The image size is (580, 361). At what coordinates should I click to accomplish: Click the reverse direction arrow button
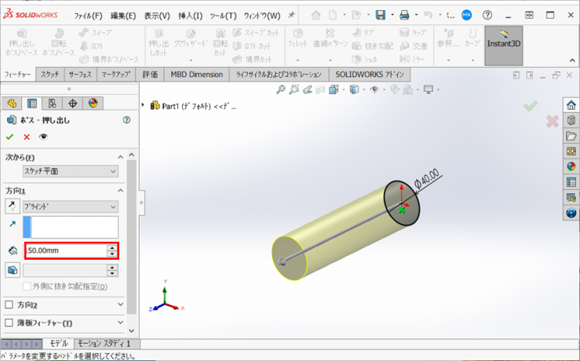coord(12,206)
